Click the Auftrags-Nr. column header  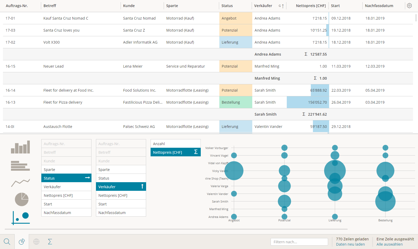[x=17, y=6]
